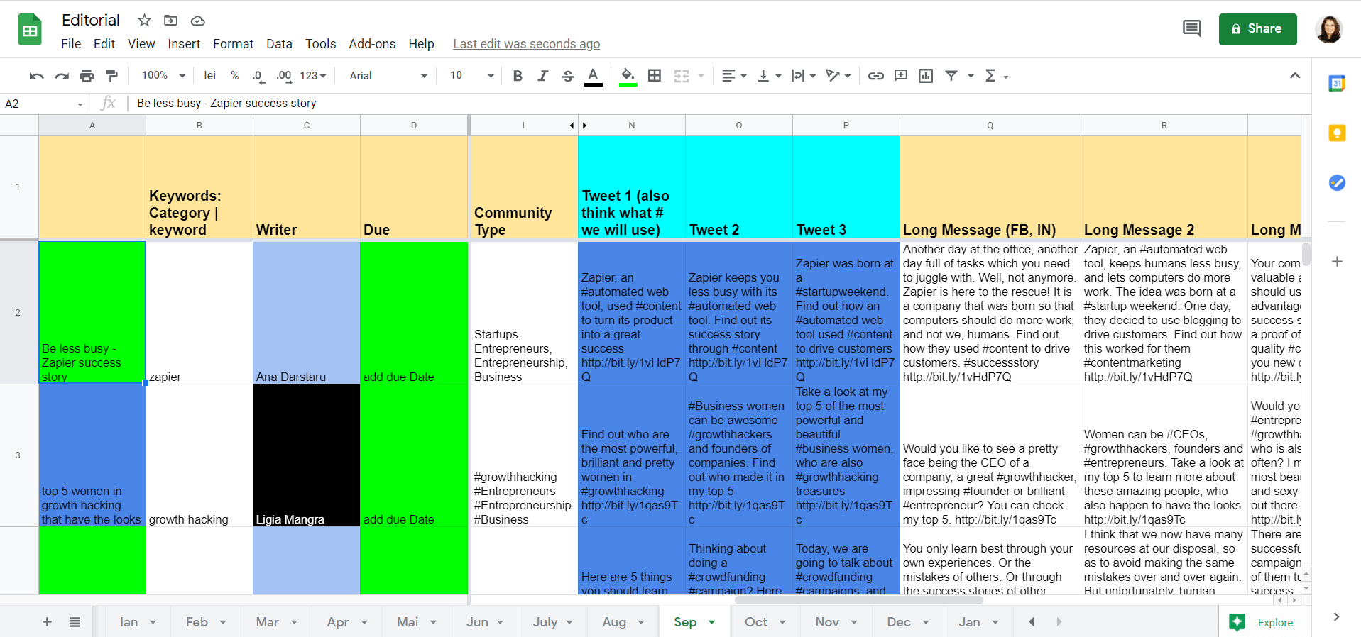This screenshot has height=637, width=1361.
Task: Open the Sep tab dropdown arrow
Action: point(712,622)
